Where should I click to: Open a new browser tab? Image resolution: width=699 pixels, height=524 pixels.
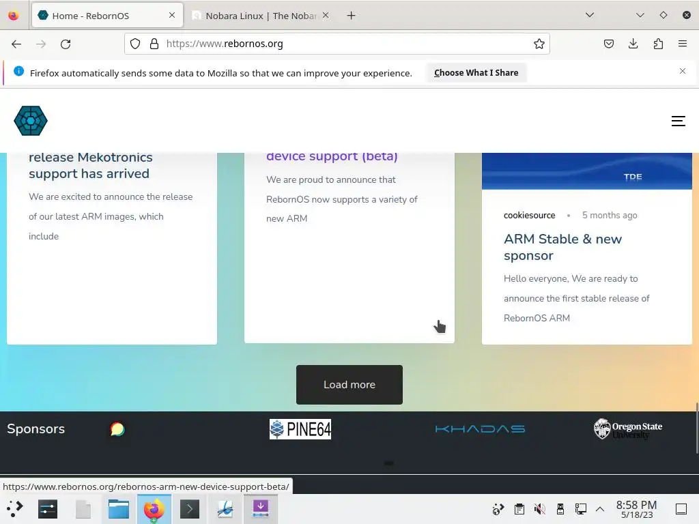(x=352, y=16)
